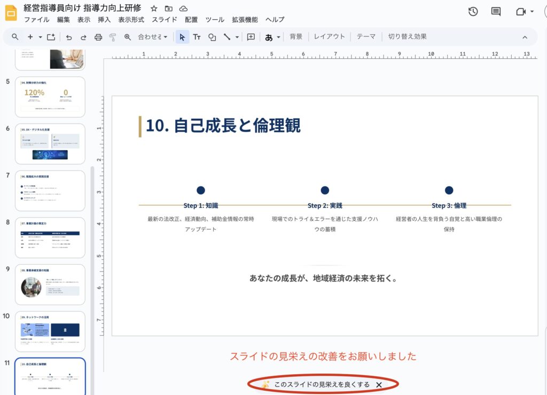Select the text box tool

click(x=197, y=37)
